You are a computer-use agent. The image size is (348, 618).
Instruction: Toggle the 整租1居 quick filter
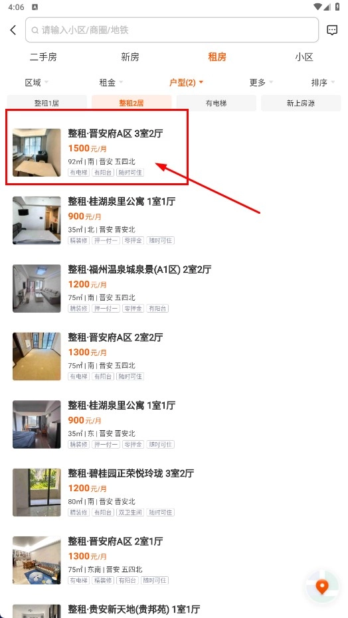coord(47,104)
